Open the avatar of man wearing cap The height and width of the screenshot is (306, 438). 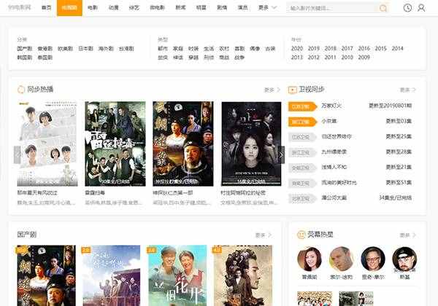click(x=404, y=259)
